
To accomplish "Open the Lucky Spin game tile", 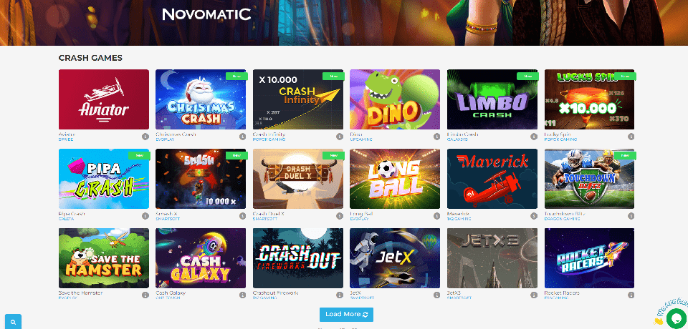I will pyautogui.click(x=589, y=99).
